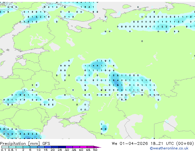Pick the legend swatch between 20 and 25

55,147
